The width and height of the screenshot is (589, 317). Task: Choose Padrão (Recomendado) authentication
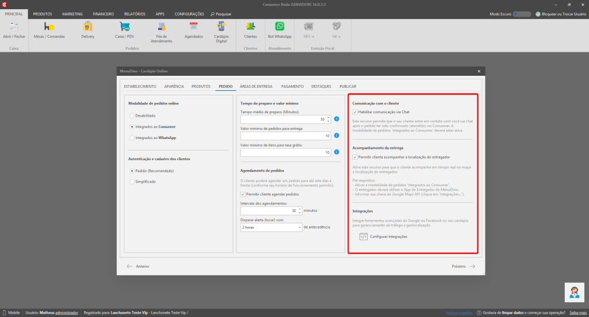(x=132, y=171)
